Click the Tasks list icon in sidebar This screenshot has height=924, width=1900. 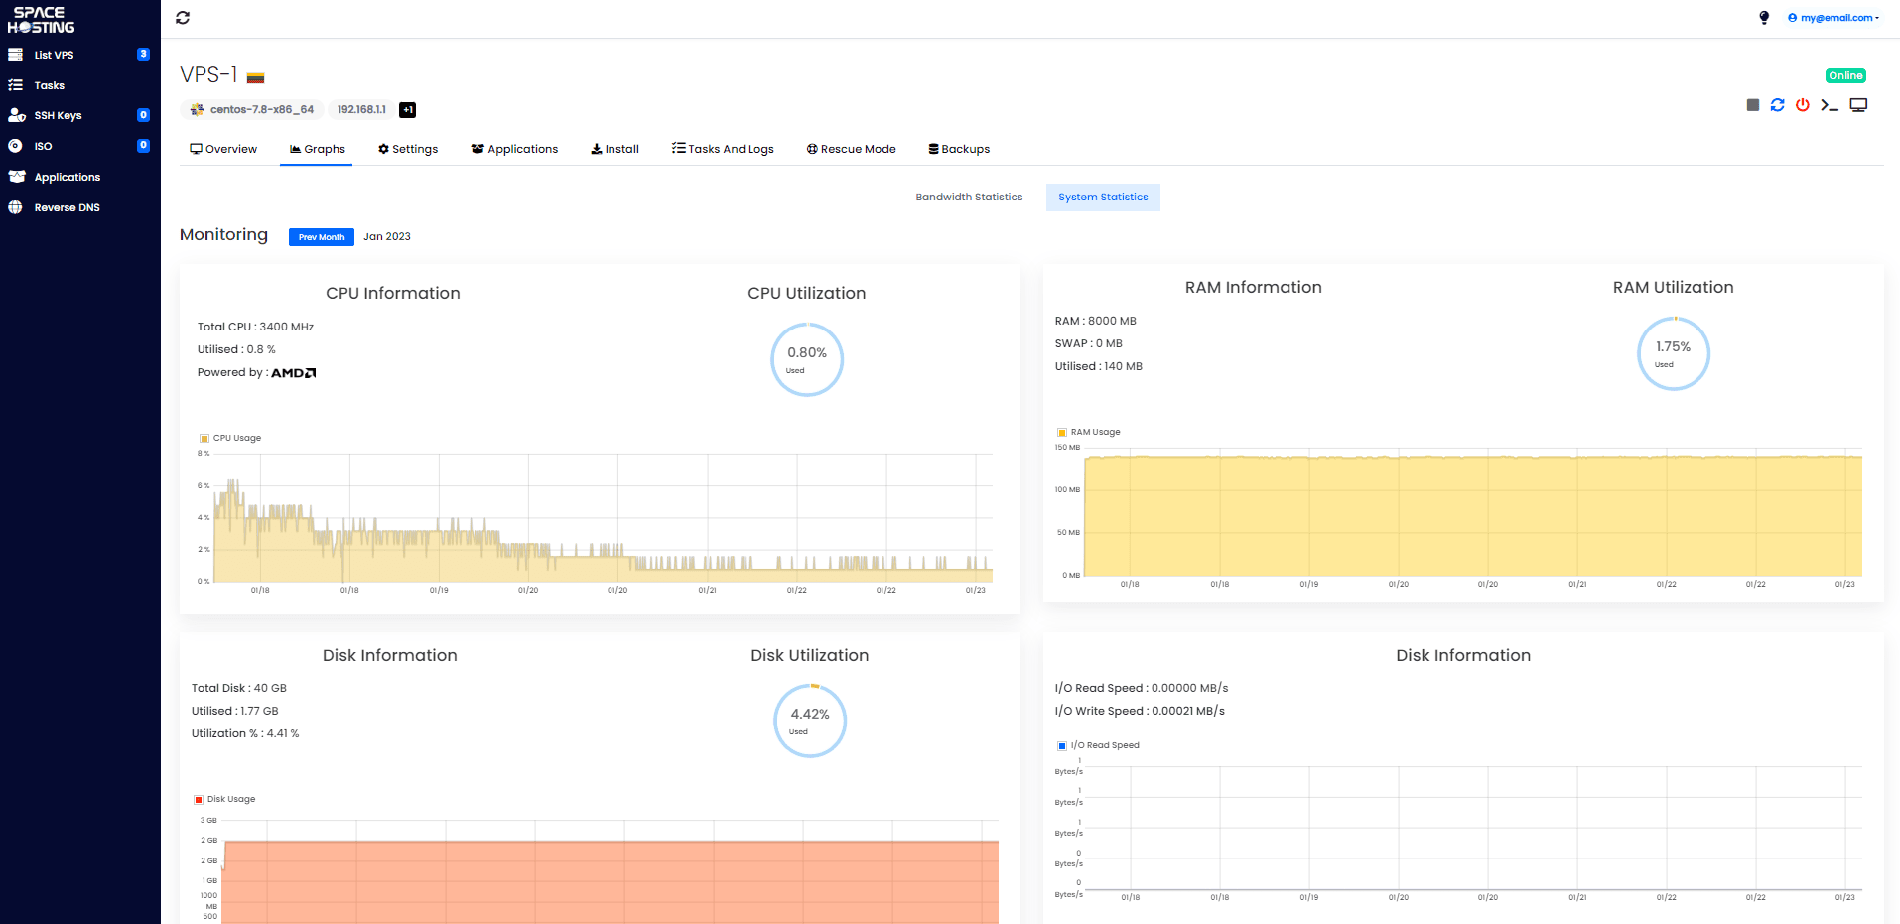pyautogui.click(x=15, y=85)
